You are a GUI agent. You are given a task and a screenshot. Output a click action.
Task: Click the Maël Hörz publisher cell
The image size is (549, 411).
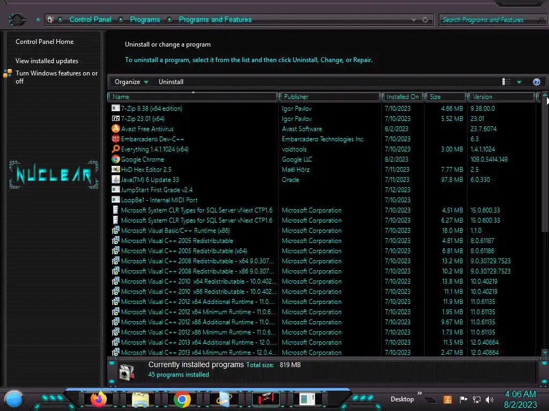(296, 170)
